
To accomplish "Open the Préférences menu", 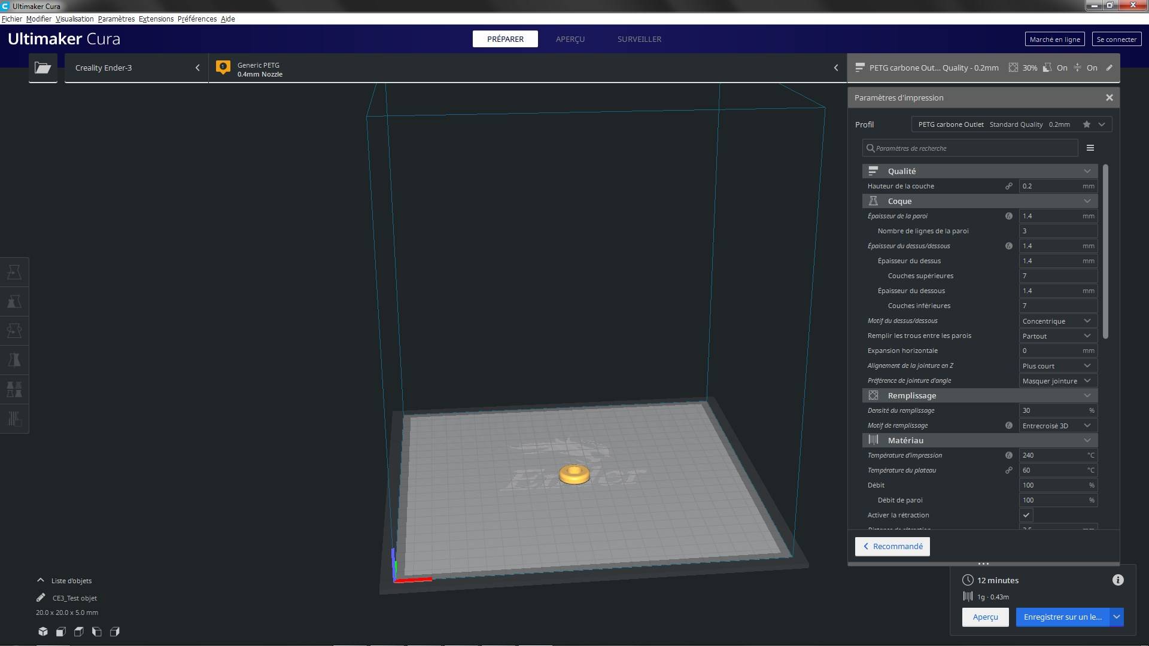I will coord(197,19).
